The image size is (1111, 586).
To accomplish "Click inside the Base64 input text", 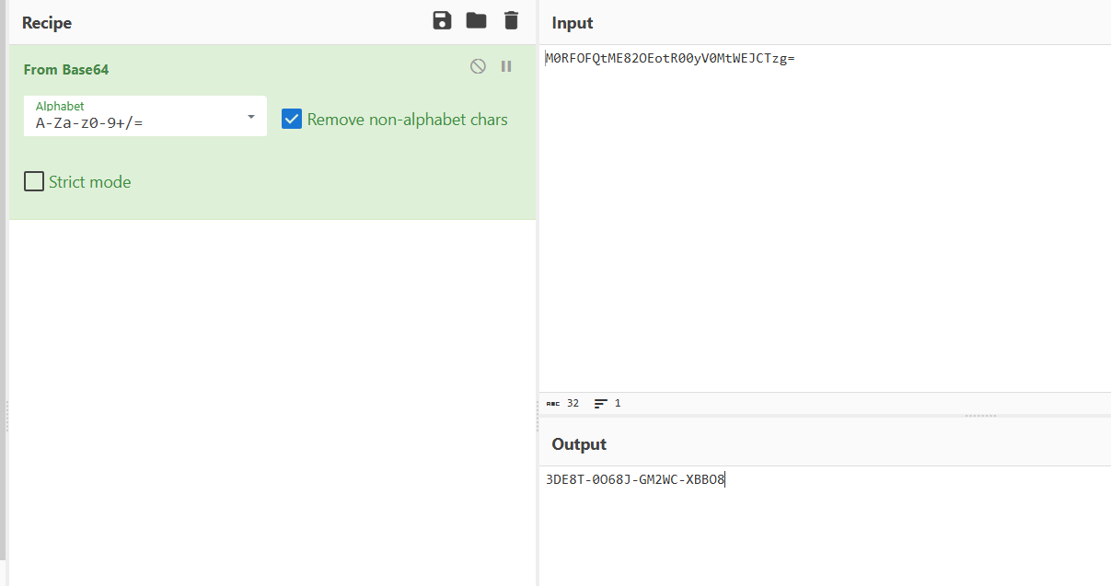I will [669, 58].
